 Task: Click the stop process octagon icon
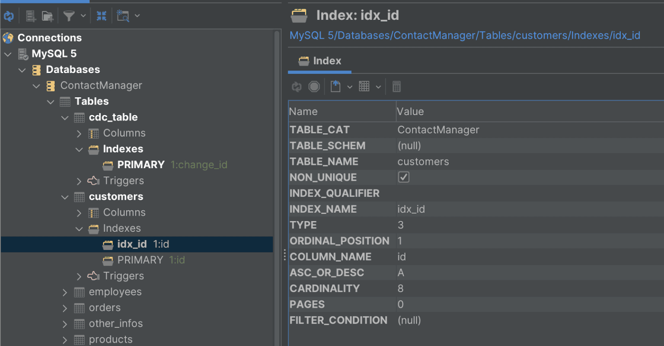tap(314, 86)
